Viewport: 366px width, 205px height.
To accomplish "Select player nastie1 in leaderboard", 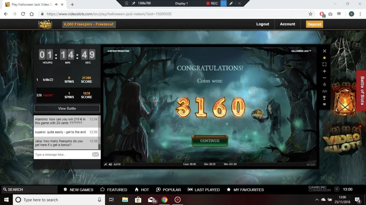I will [x=48, y=95].
